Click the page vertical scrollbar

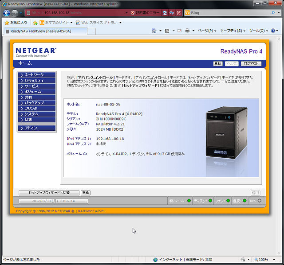tap(279, 146)
